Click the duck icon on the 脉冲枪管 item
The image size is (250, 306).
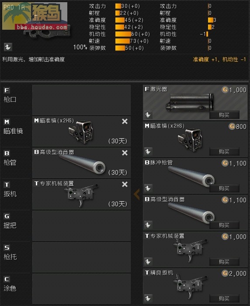148,188
